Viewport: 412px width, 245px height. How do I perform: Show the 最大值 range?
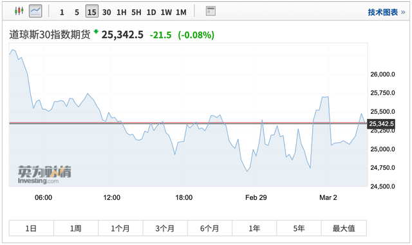pos(344,228)
